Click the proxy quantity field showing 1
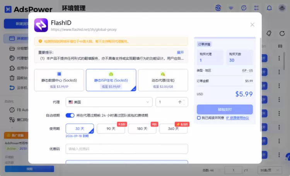290x176 pixels. [172, 102]
